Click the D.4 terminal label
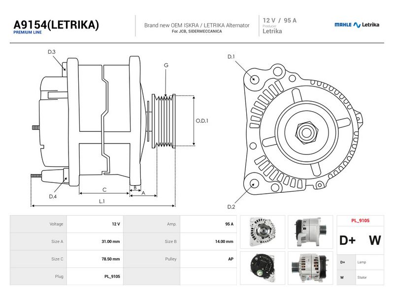This screenshot has width=394, height=295. pos(53,197)
